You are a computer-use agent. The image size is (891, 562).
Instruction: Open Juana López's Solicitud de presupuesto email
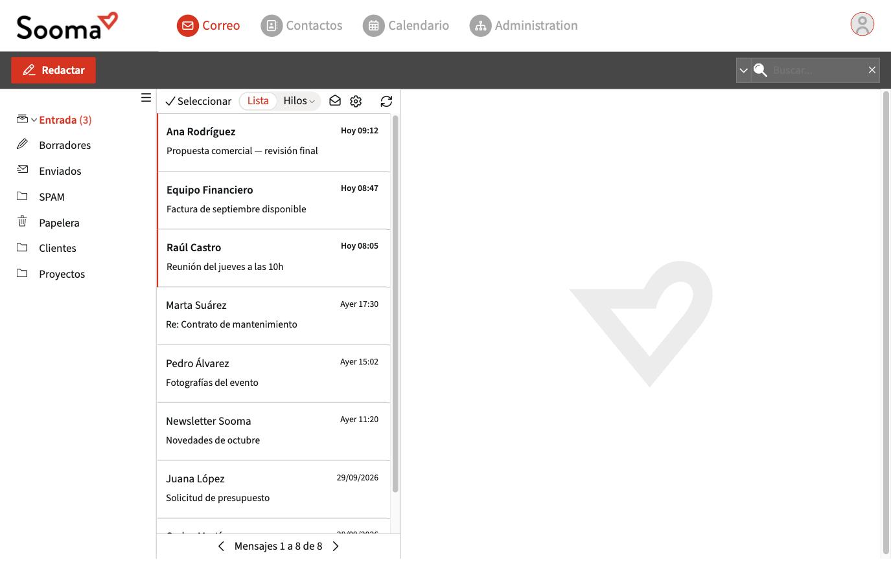click(274, 489)
